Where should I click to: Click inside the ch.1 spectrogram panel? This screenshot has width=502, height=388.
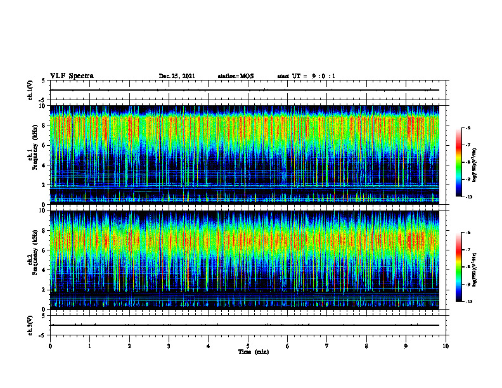[x=245, y=155]
